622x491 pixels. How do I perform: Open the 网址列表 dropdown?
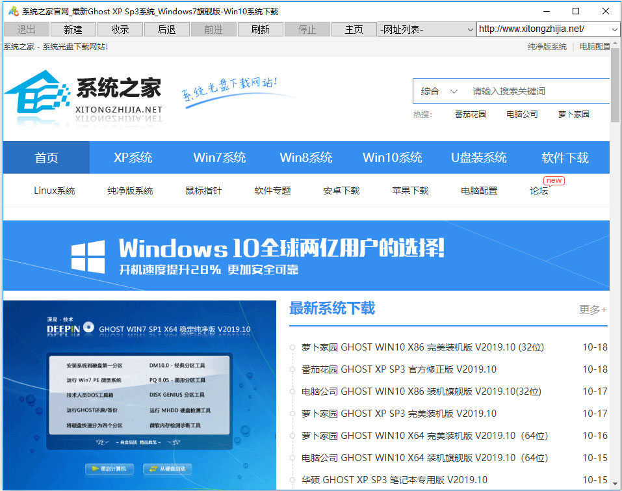426,29
